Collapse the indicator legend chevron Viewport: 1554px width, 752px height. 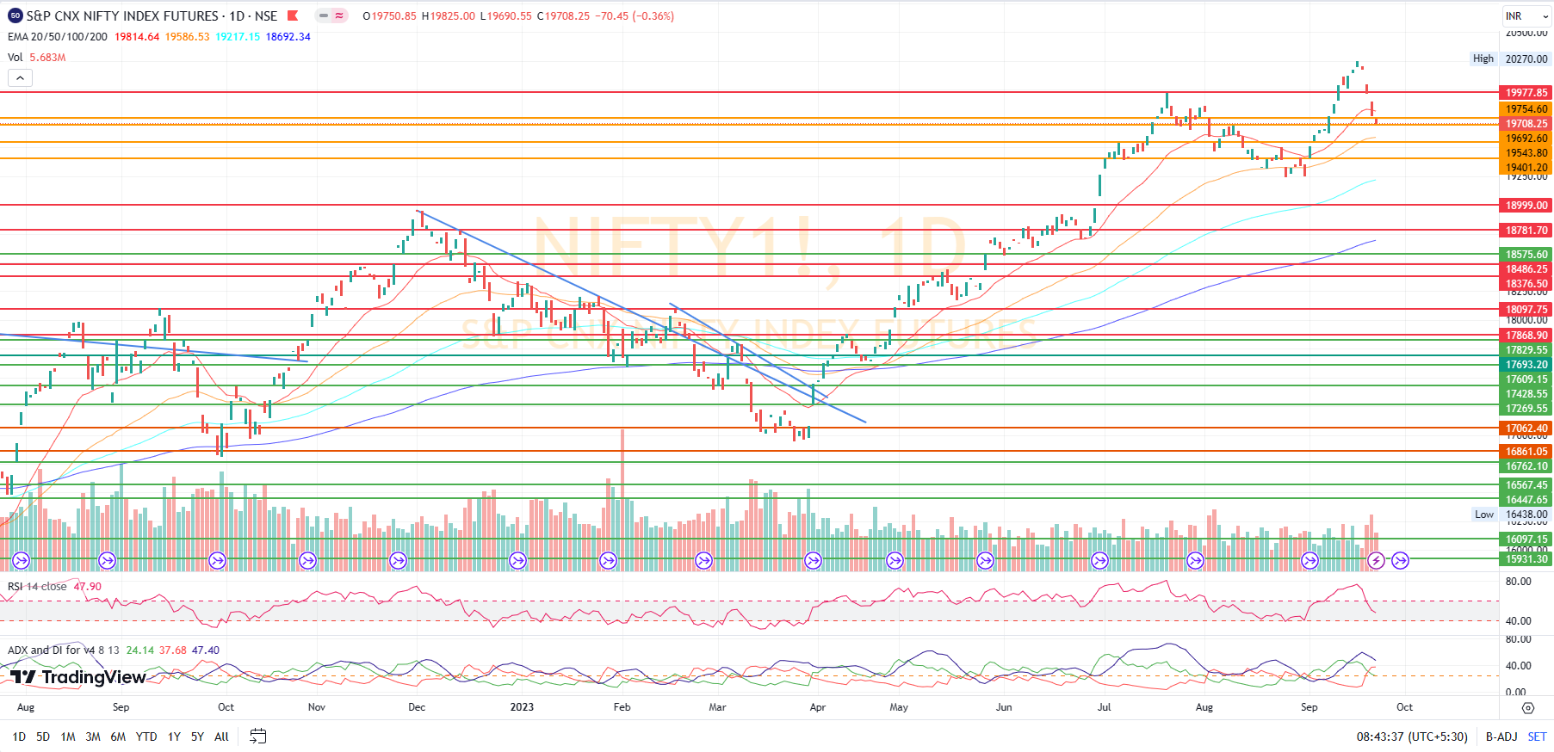point(20,78)
